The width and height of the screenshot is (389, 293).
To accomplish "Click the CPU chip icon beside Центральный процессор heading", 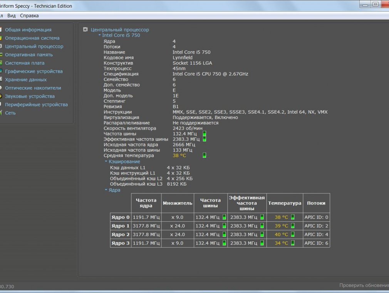I will click(86, 30).
